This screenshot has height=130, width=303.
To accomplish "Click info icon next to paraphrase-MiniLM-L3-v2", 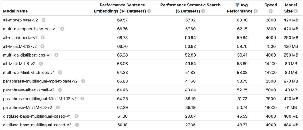I will click(x=58, y=107).
